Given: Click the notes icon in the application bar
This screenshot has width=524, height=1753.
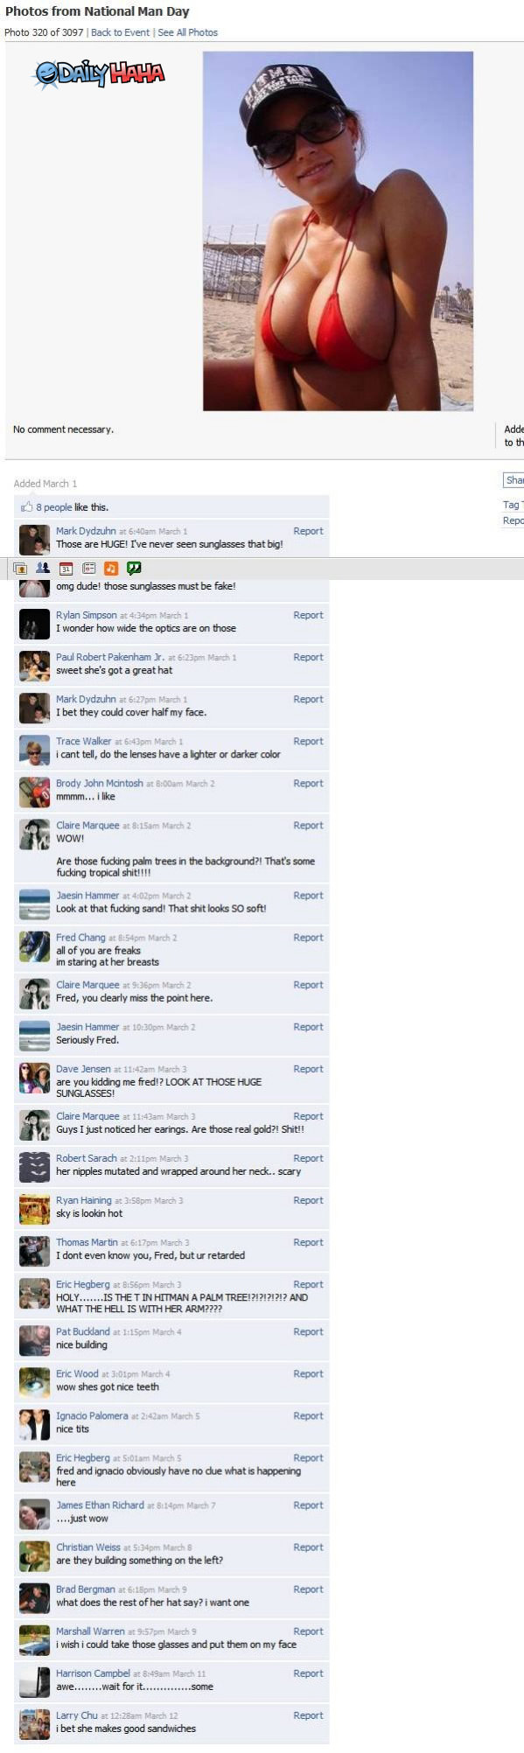Looking at the screenshot, I should coord(88,568).
